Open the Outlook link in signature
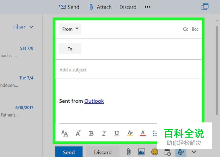Viewport: 220px width, 157px height. point(94,101)
